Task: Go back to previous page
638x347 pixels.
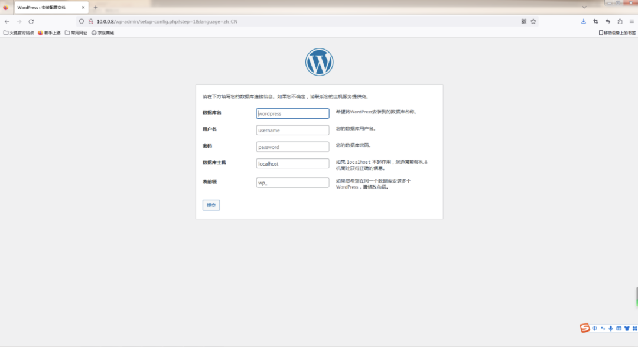Action: click(x=7, y=21)
